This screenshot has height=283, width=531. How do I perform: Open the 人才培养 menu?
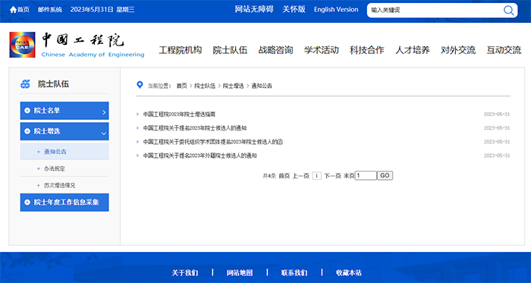413,50
